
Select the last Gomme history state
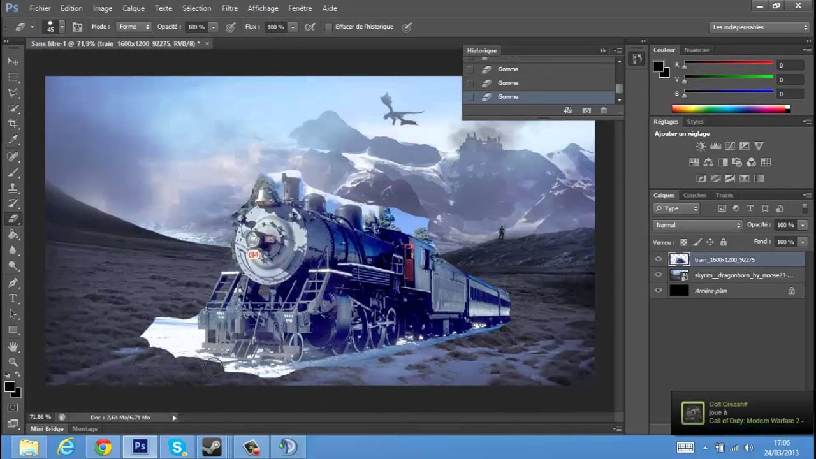(x=539, y=97)
